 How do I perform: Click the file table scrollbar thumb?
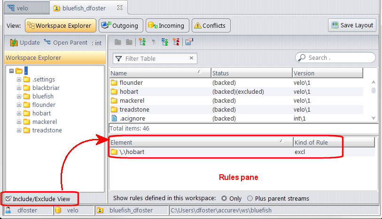point(373,90)
